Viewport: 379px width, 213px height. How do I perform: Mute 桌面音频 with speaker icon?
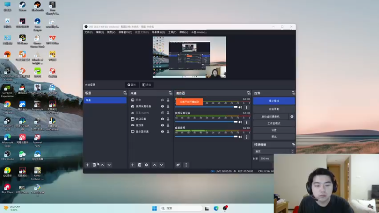pyautogui.click(x=240, y=137)
